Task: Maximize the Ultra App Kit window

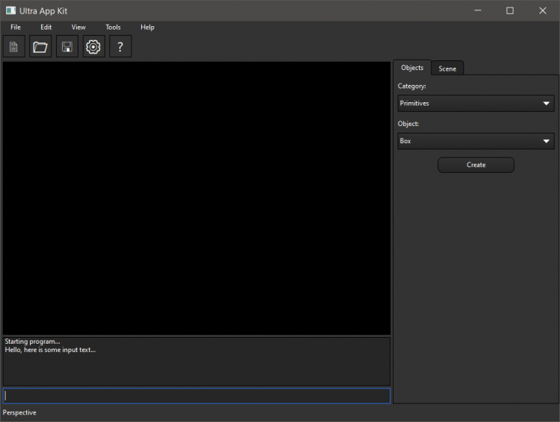Action: [510, 10]
